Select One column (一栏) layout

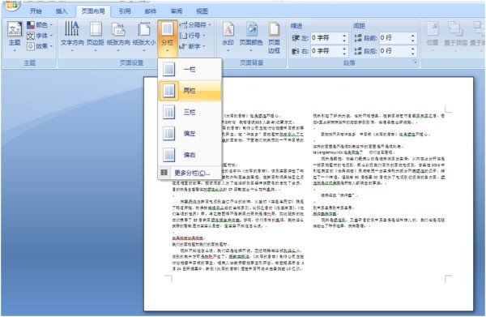pyautogui.click(x=190, y=69)
